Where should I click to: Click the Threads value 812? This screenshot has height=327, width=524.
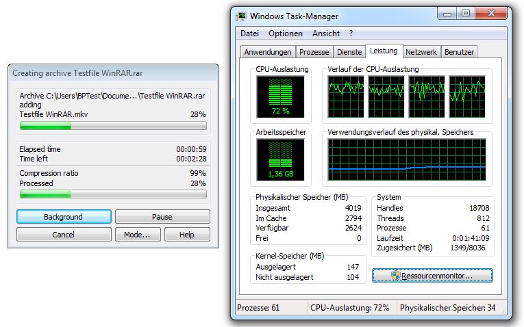click(x=483, y=218)
